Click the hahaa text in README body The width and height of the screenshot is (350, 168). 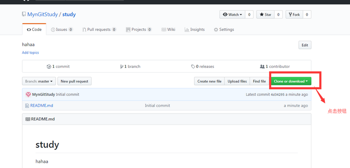[x=42, y=161]
